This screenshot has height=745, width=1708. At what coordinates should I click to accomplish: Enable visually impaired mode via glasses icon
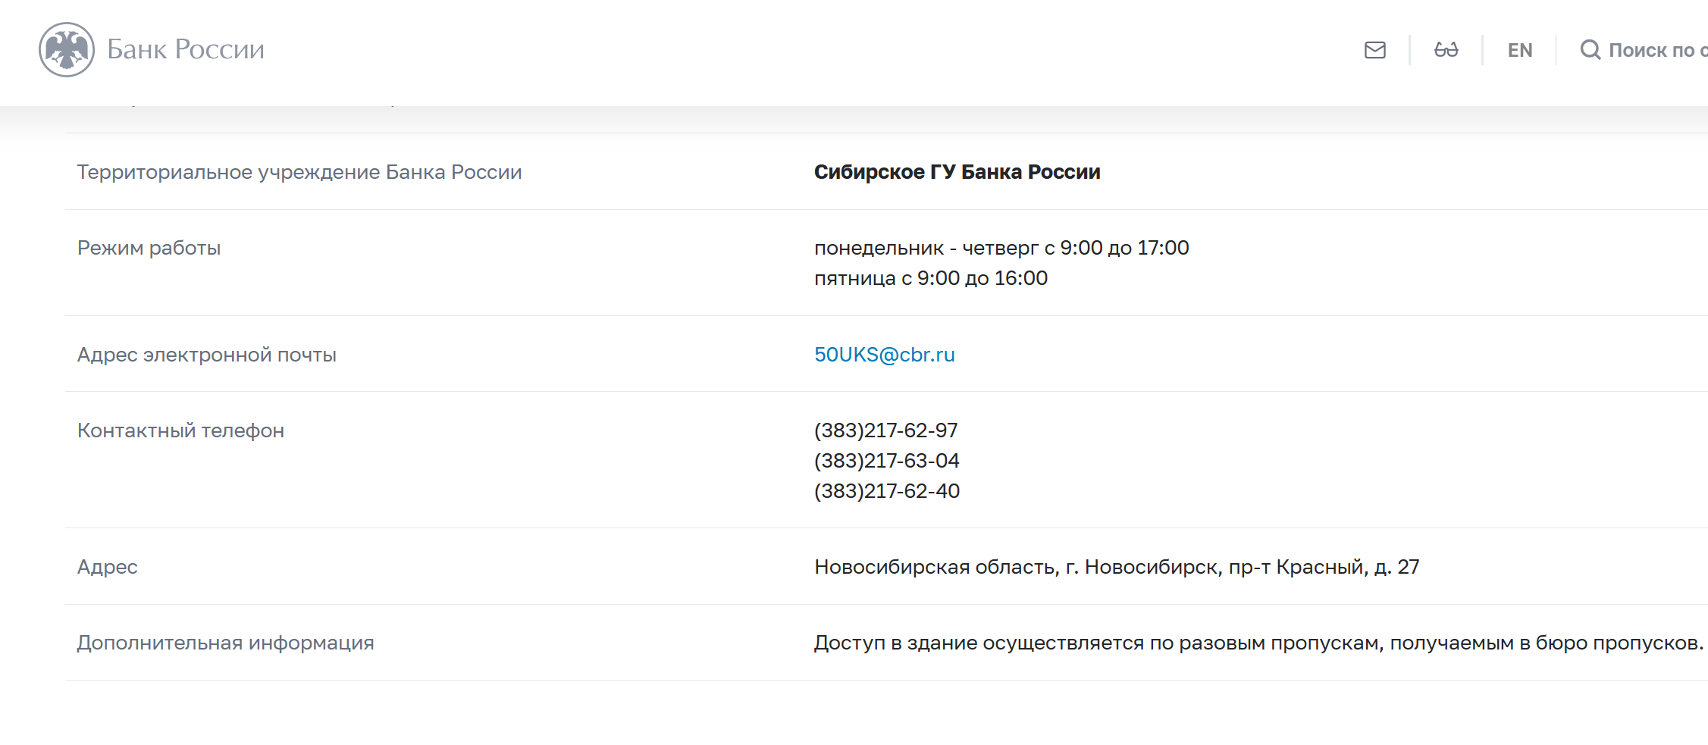click(x=1446, y=50)
